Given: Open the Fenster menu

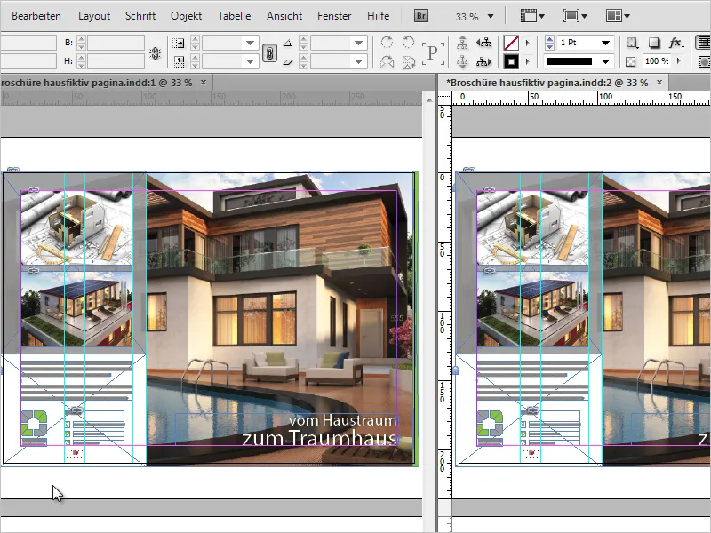Looking at the screenshot, I should click(x=334, y=16).
